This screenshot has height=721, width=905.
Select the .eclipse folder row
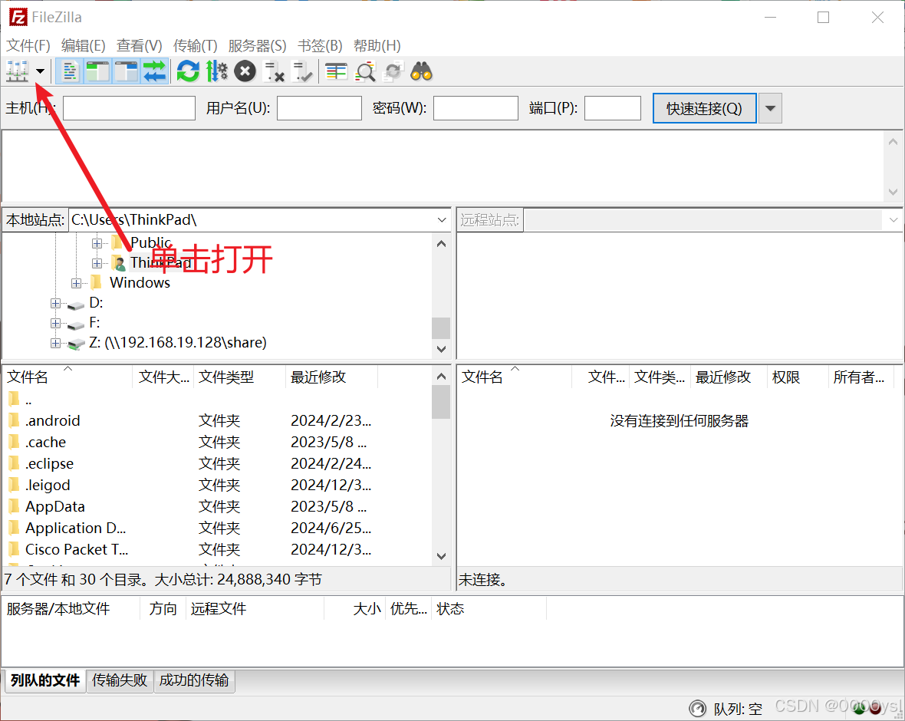point(216,463)
